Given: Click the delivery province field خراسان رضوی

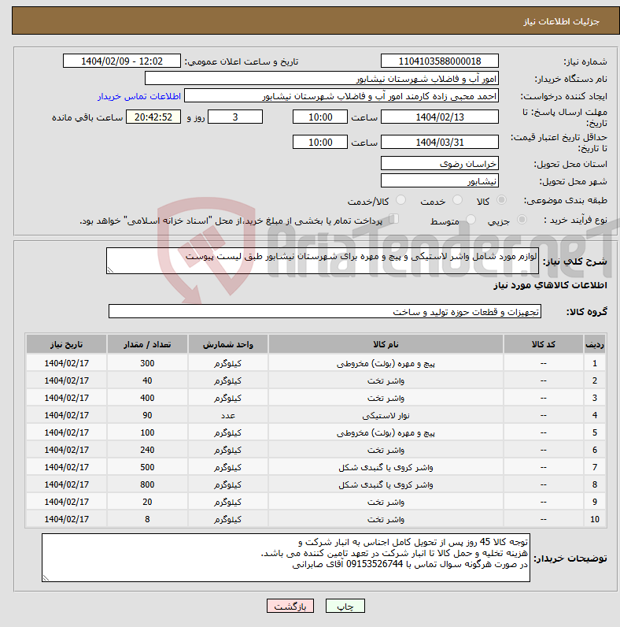Looking at the screenshot, I should (440, 163).
